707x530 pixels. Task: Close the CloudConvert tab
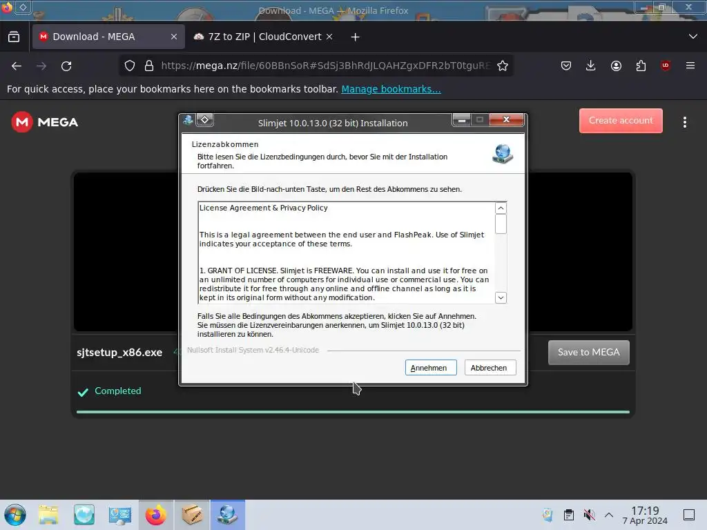click(x=329, y=37)
